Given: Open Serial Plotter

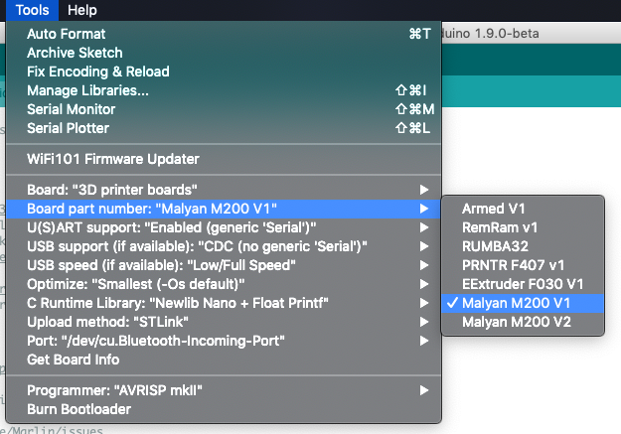Looking at the screenshot, I should tap(224, 128).
